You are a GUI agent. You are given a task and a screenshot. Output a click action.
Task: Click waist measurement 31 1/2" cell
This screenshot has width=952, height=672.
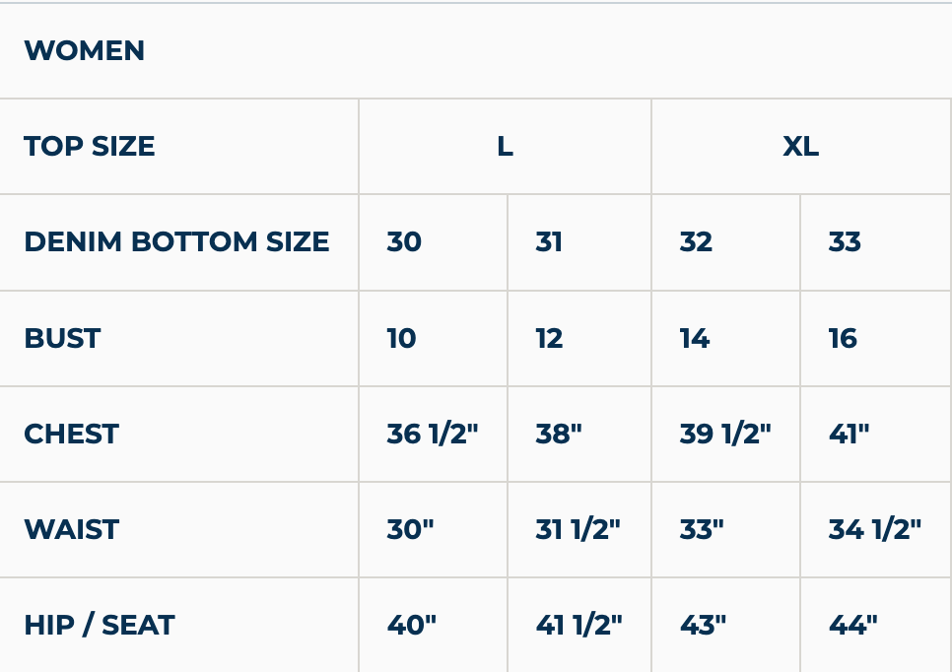pyautogui.click(x=578, y=530)
